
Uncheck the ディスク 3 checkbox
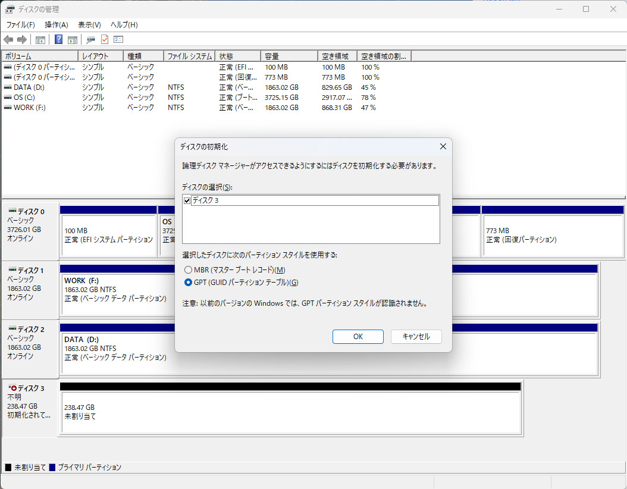(x=187, y=200)
